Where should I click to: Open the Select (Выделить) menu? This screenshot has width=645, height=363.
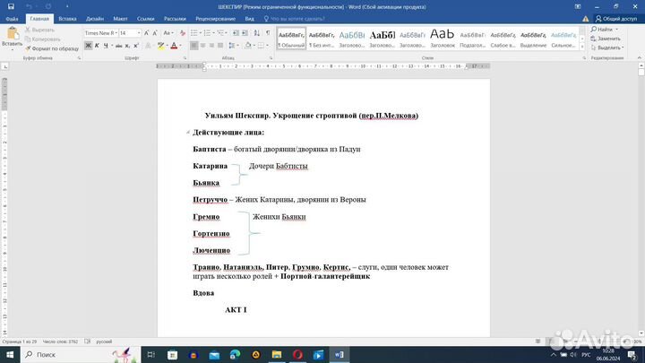[x=607, y=48]
